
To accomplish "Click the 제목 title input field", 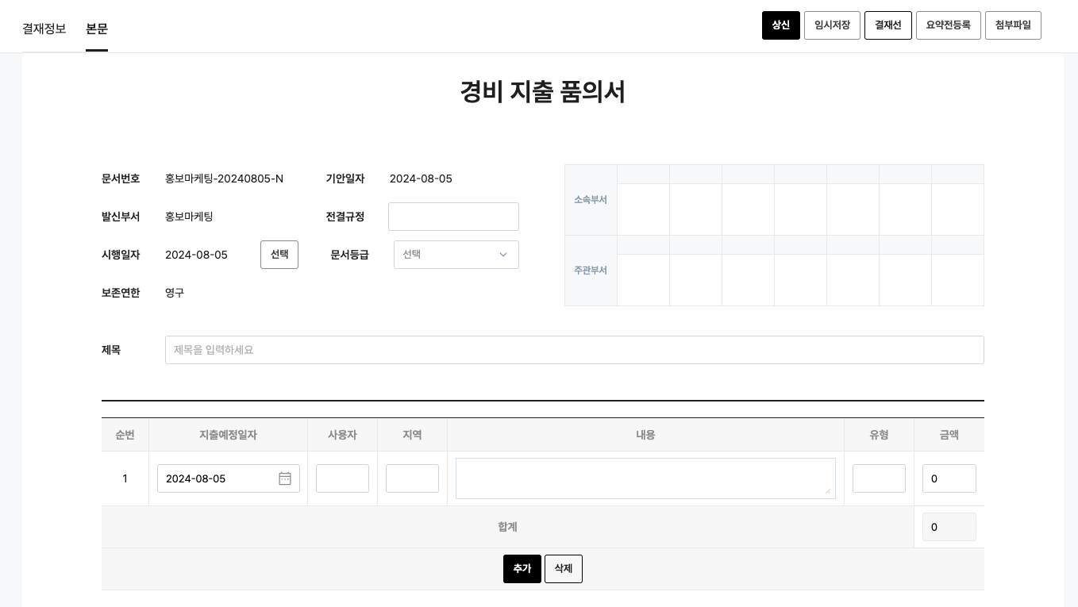I will [574, 350].
